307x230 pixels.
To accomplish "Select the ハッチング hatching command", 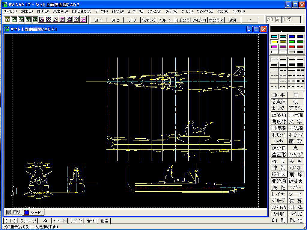I will click(x=296, y=155).
